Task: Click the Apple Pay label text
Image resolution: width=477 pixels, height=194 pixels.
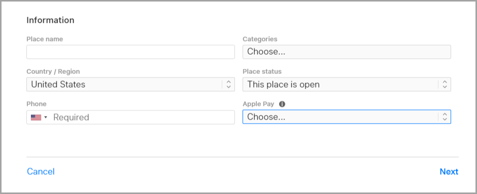Action: [x=258, y=104]
